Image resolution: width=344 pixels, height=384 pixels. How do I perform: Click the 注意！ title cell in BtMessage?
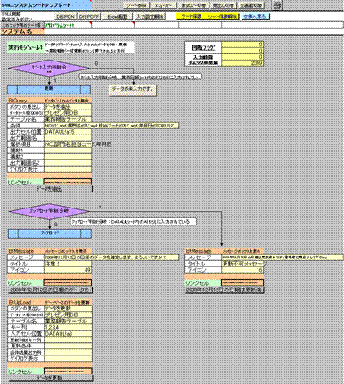pos(68,264)
